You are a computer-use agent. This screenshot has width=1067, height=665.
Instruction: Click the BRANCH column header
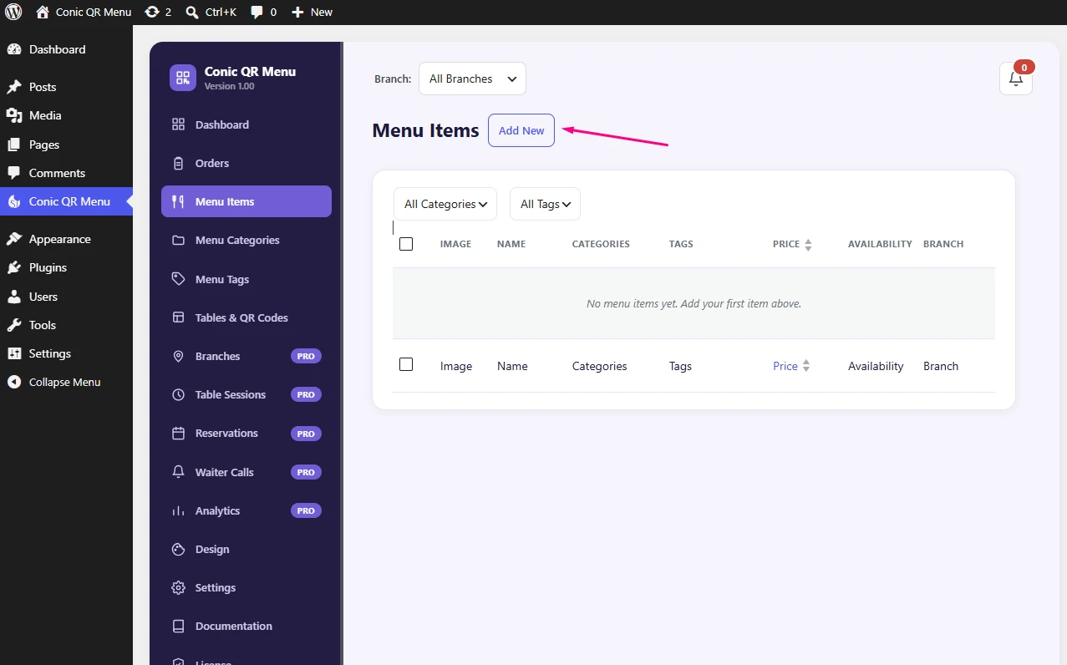[x=943, y=244]
